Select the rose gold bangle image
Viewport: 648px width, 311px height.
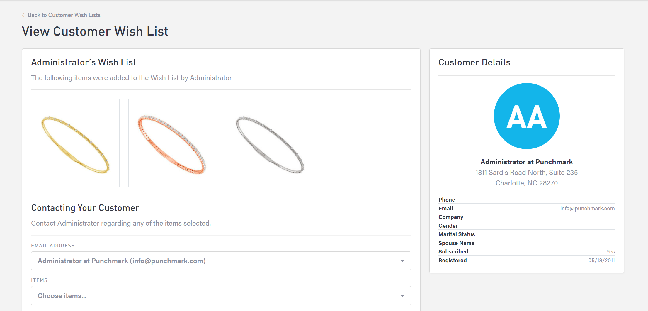173,143
